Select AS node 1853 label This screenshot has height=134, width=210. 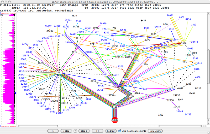[194, 25]
